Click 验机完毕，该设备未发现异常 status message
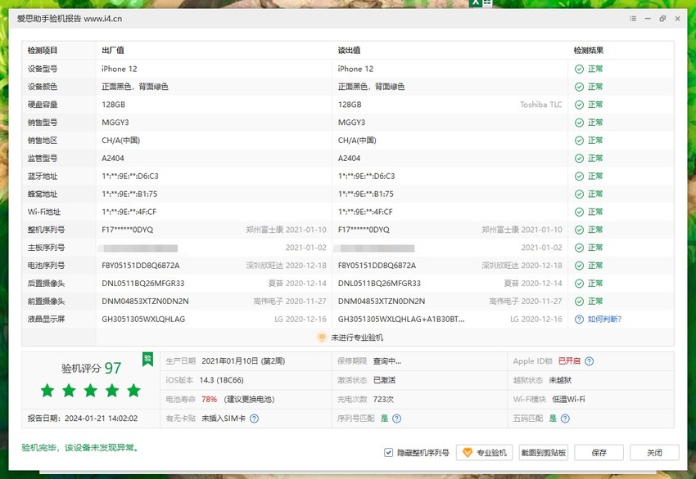This screenshot has height=479, width=696. pos(80,448)
